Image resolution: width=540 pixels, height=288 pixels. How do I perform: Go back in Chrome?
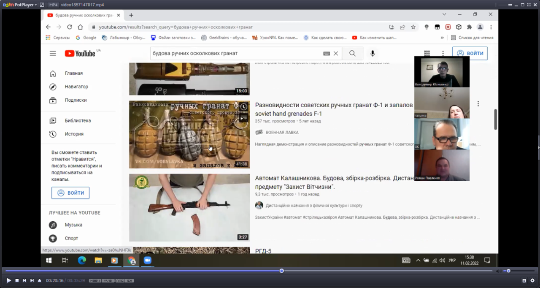tap(48, 27)
